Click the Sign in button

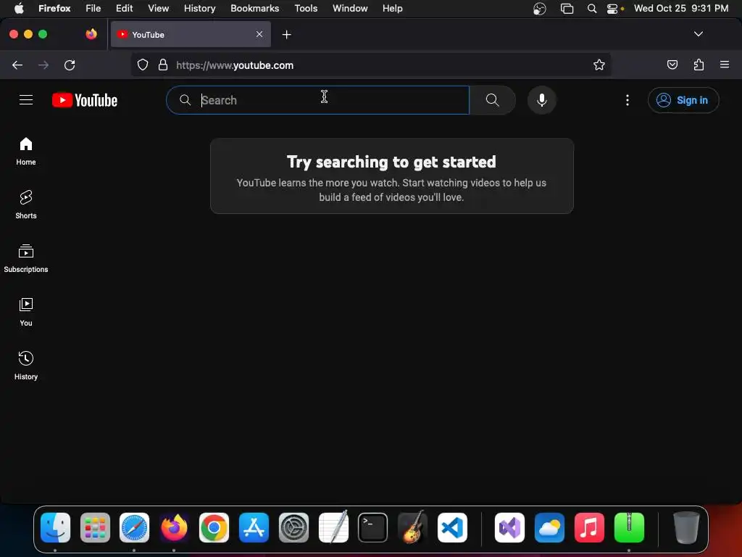coord(683,100)
